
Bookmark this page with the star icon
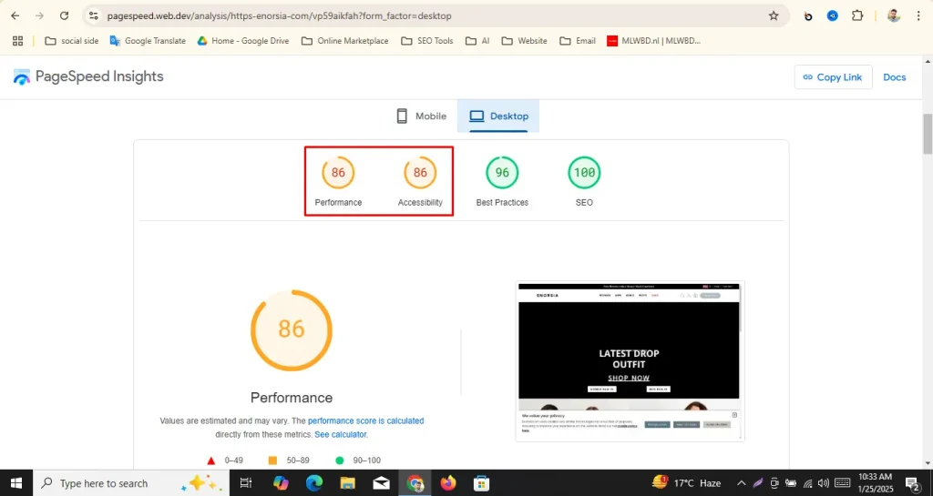pyautogui.click(x=774, y=15)
